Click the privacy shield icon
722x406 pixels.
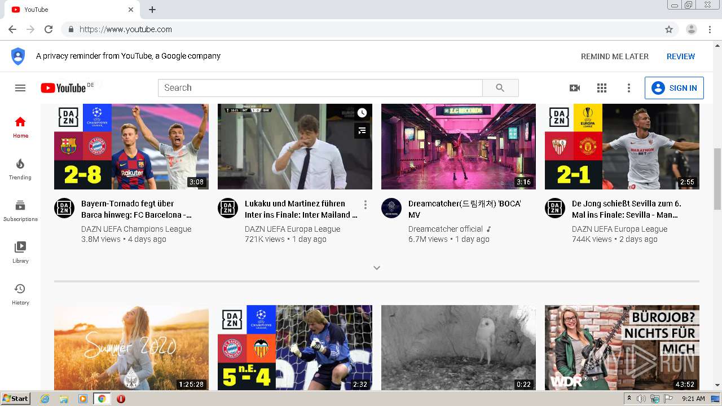(18, 56)
